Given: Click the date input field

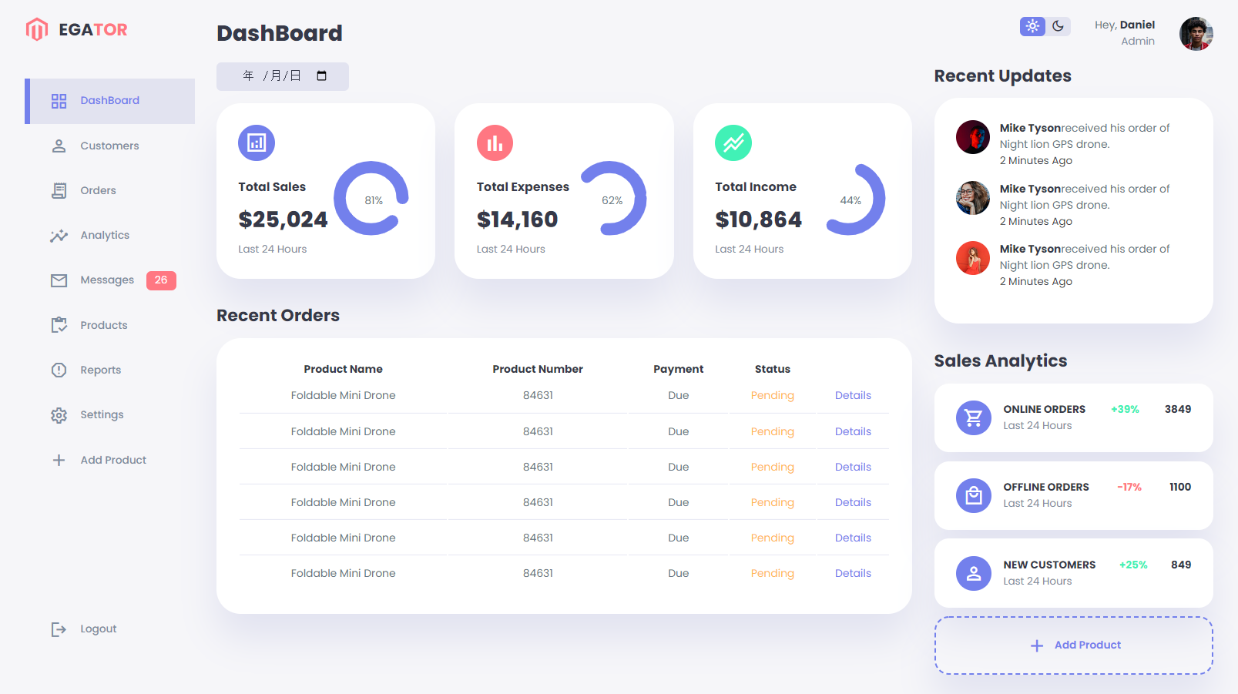Looking at the screenshot, I should pyautogui.click(x=283, y=76).
